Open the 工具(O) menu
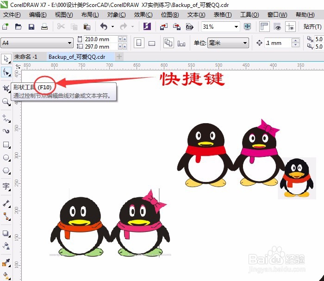This screenshot has height=281, width=324. click(x=249, y=15)
